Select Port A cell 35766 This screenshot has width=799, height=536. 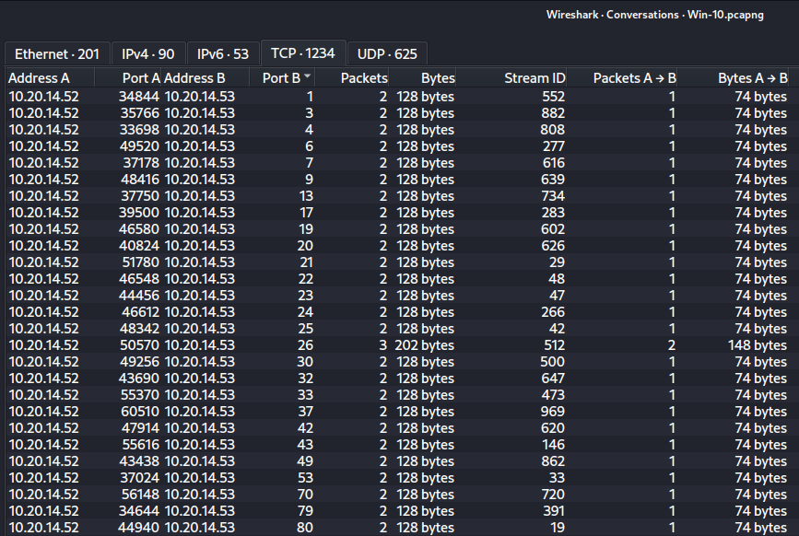tap(140, 113)
